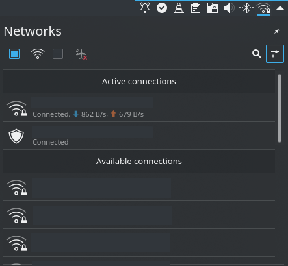The width and height of the screenshot is (288, 266).
Task: Click the "862 B/s" download speed text
Action: [94, 114]
